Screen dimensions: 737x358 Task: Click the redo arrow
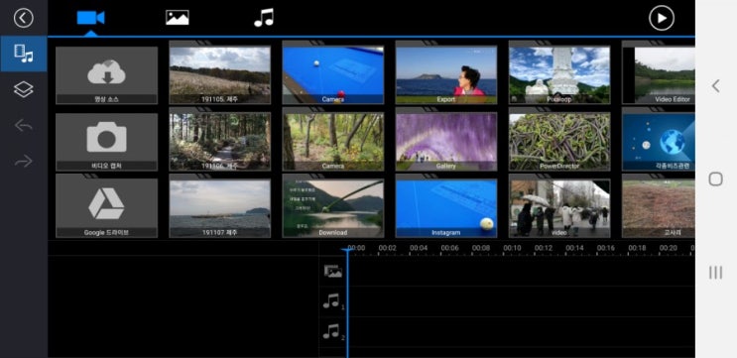point(24,161)
